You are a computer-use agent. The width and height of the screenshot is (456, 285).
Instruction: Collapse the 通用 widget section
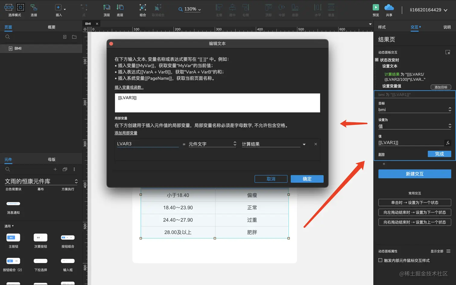tap(9, 226)
